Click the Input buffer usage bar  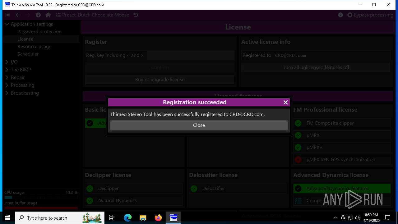pyautogui.click(x=41, y=208)
